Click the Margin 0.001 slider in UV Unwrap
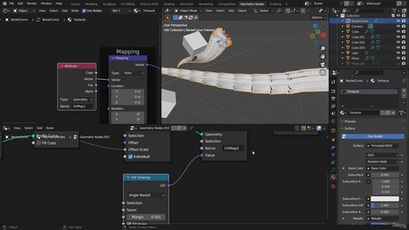409x230 pixels. tap(146, 217)
